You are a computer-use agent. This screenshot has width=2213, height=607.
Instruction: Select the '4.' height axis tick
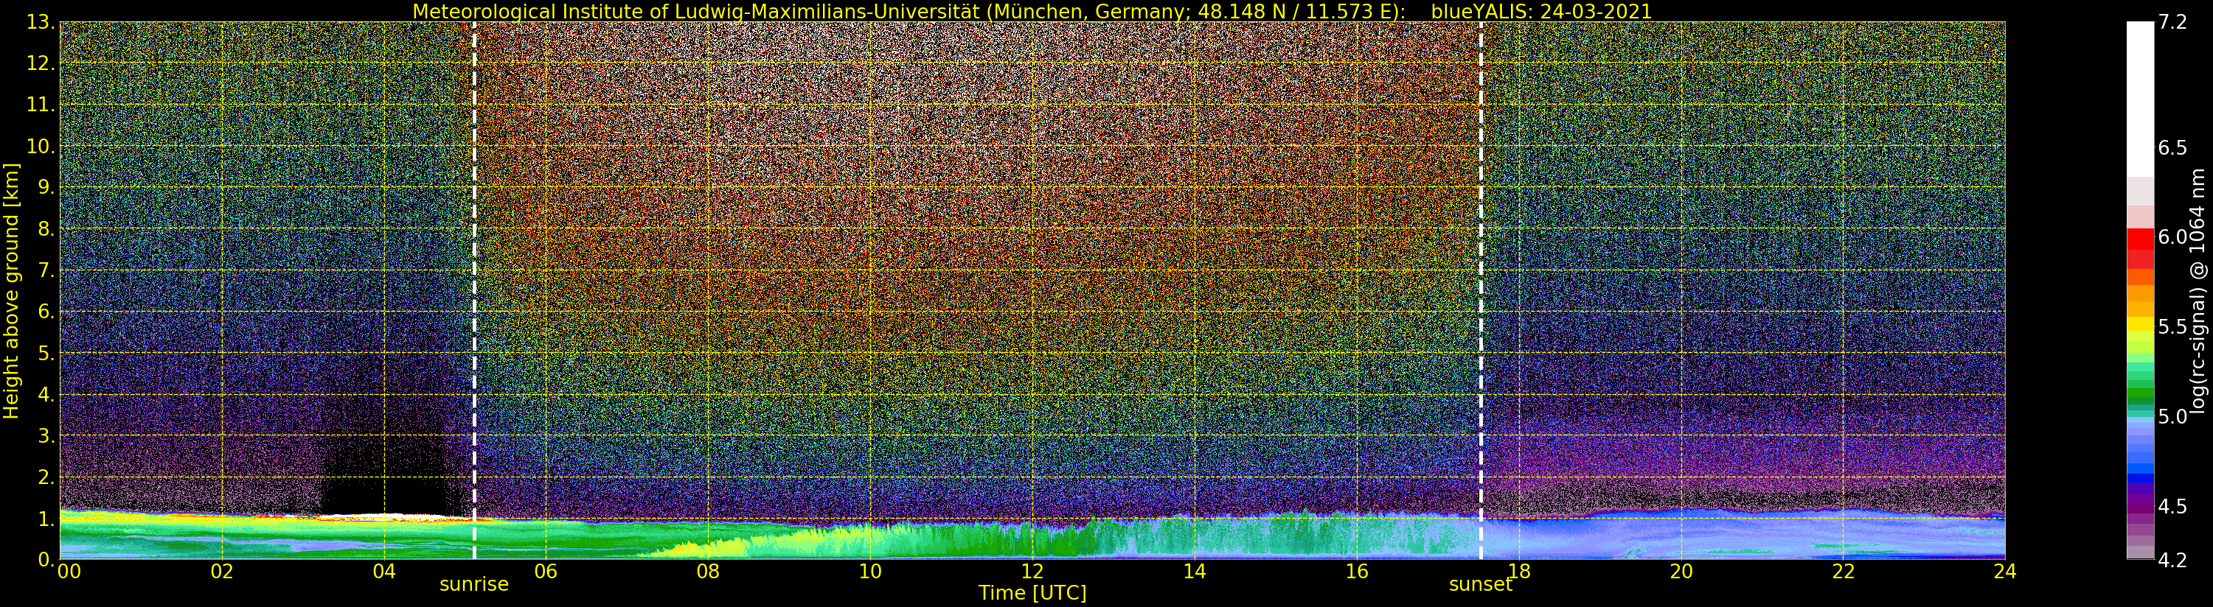(46, 394)
